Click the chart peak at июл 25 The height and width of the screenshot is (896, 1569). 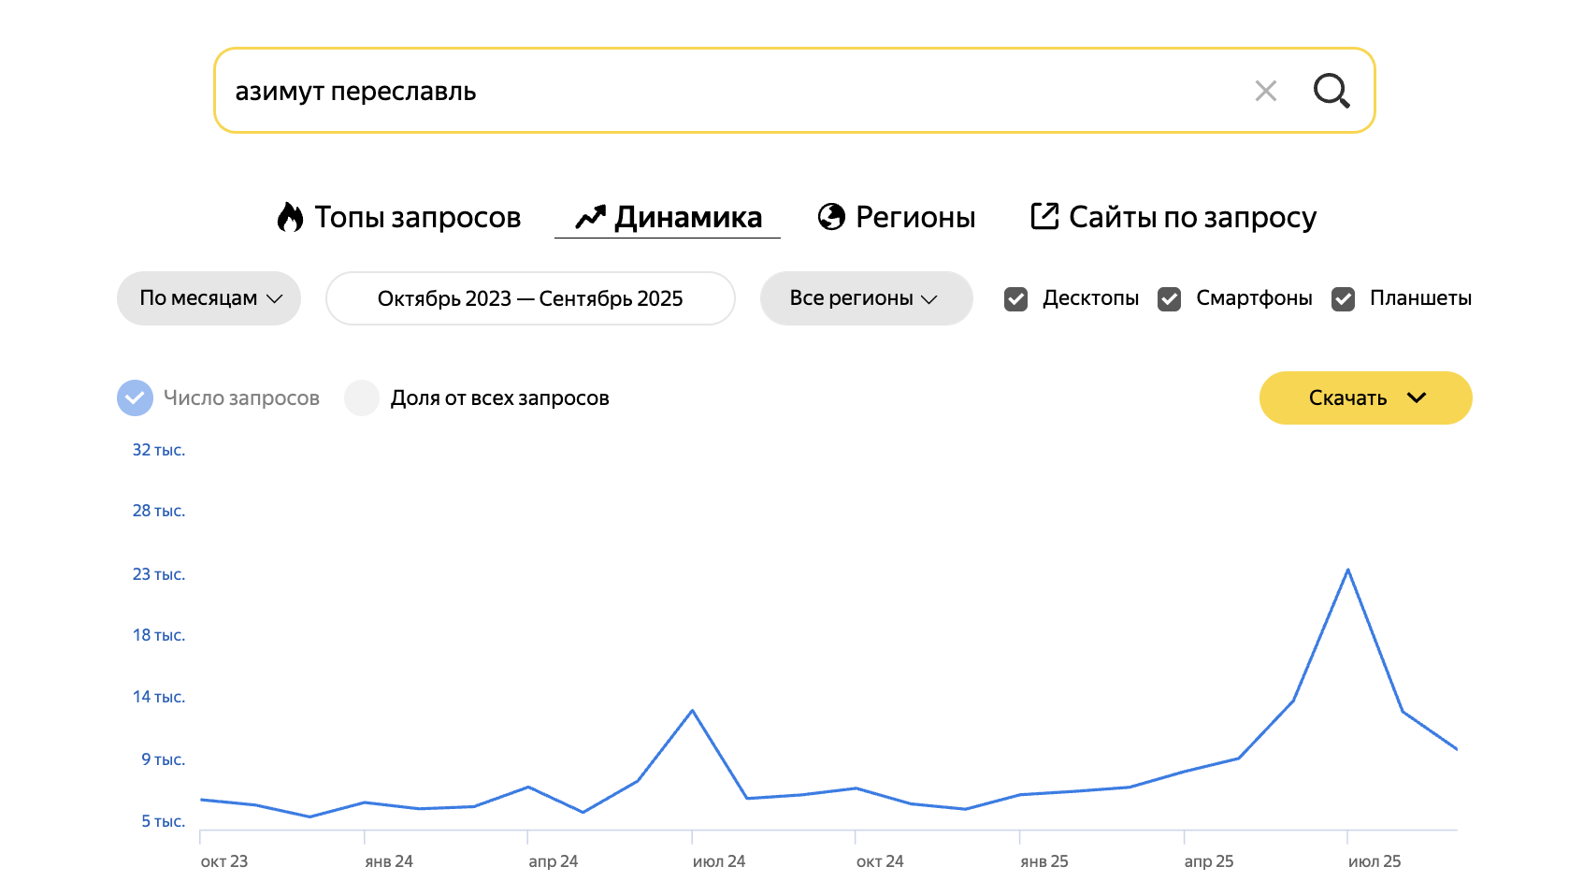click(x=1347, y=570)
